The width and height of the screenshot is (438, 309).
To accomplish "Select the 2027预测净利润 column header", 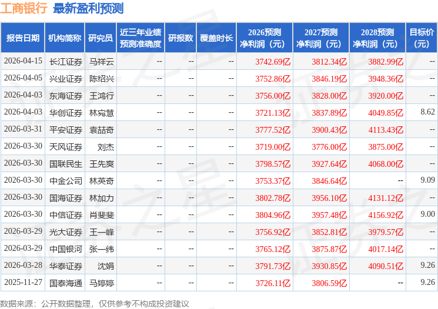I will click(321, 38).
